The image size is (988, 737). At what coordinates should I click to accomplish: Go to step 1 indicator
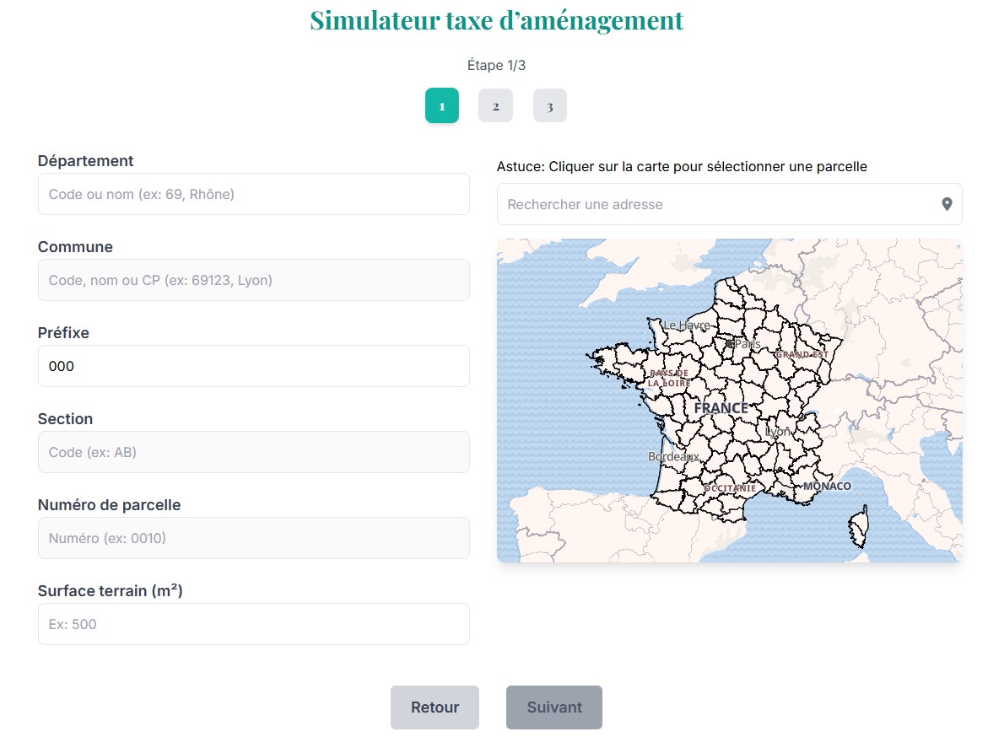tap(442, 106)
